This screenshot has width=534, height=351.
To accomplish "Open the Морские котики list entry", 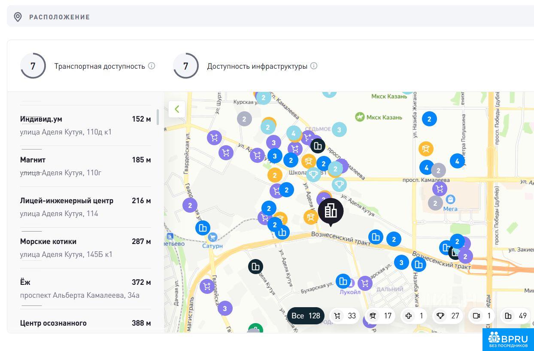I will (x=85, y=248).
